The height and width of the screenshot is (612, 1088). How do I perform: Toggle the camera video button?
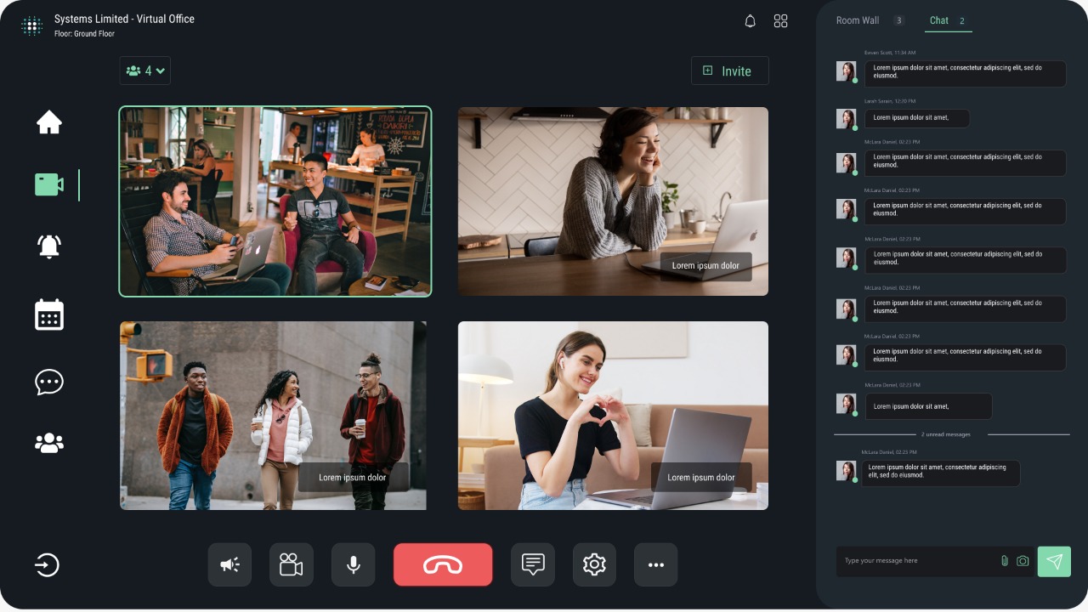click(x=292, y=565)
